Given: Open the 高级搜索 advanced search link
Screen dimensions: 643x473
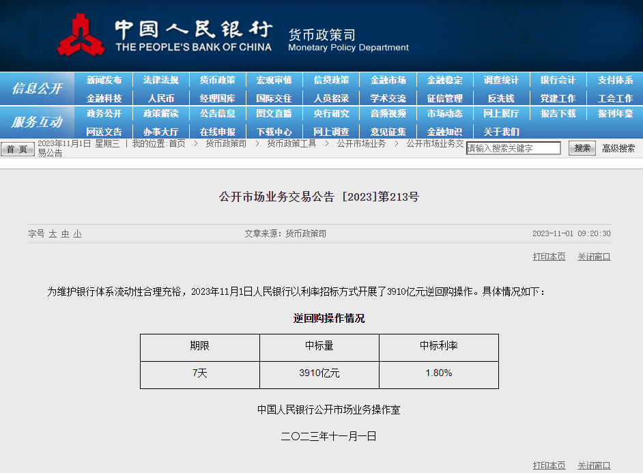Looking at the screenshot, I should pyautogui.click(x=618, y=148).
